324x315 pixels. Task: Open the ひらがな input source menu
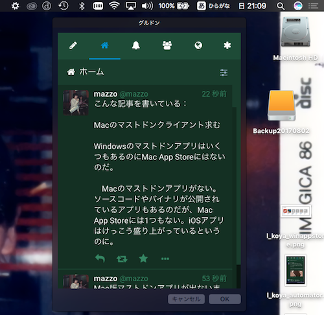tap(213, 6)
